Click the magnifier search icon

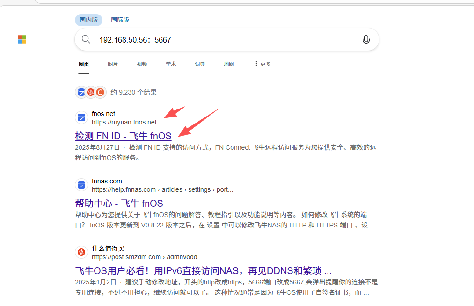click(86, 39)
